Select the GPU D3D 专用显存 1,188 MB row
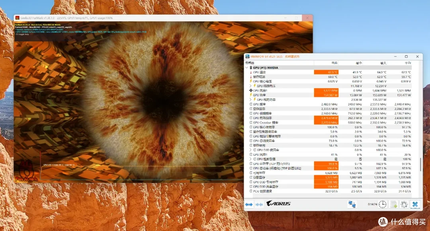This screenshot has height=231, width=430. 328,182
